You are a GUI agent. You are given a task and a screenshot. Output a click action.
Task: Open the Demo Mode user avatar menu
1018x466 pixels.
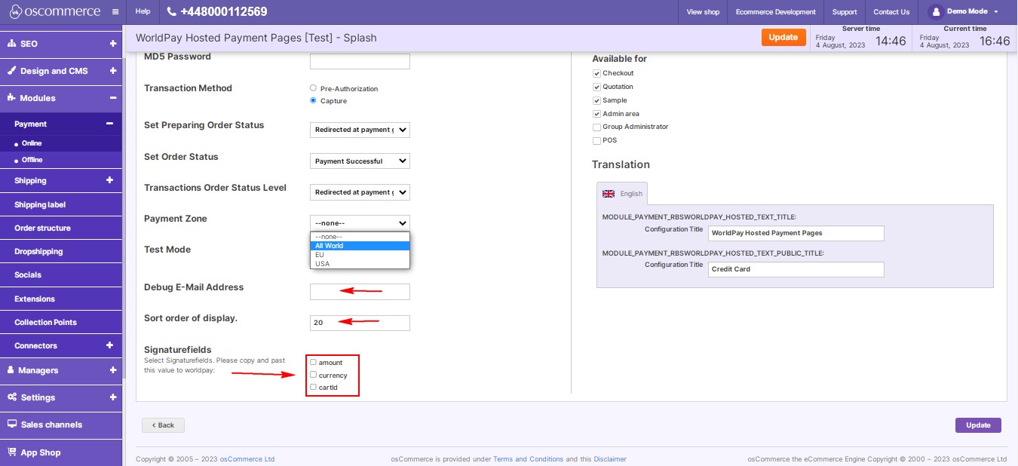click(936, 12)
